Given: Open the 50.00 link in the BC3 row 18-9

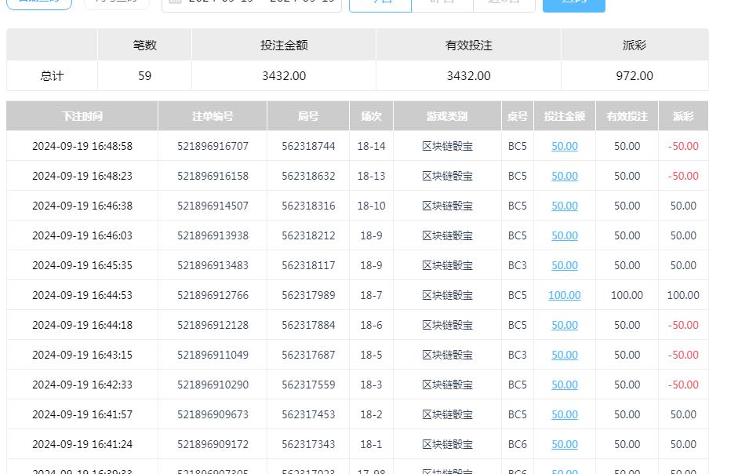Looking at the screenshot, I should 564,265.
